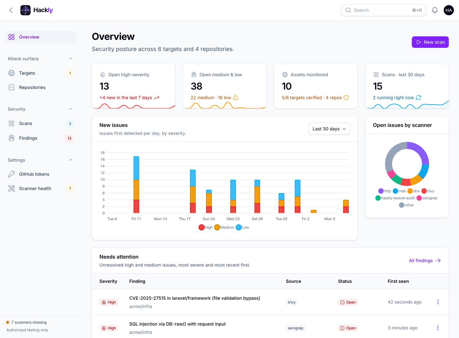Click the Scans list icon in sidebar
This screenshot has height=338, width=459.
point(11,123)
